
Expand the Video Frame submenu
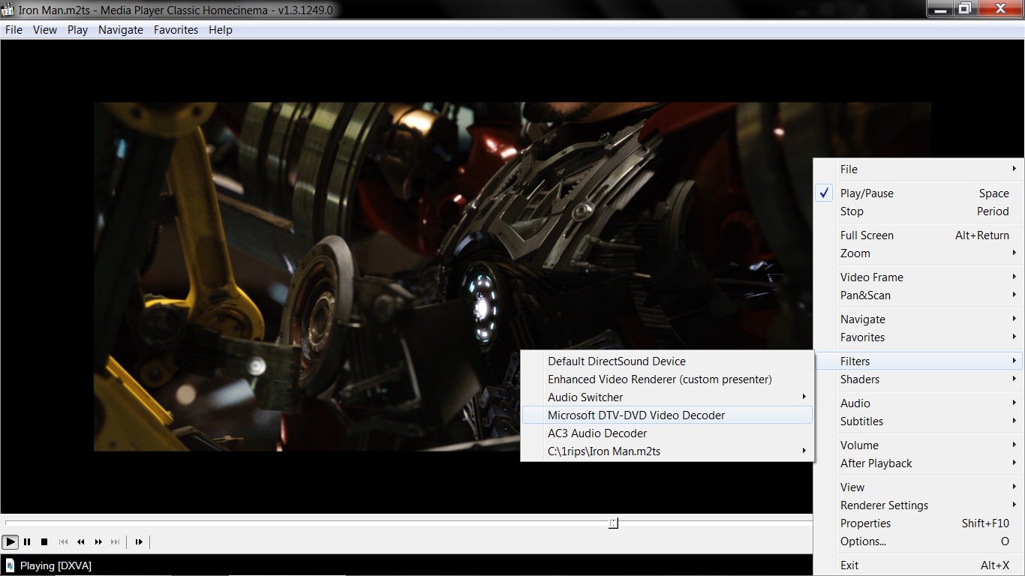pos(918,277)
